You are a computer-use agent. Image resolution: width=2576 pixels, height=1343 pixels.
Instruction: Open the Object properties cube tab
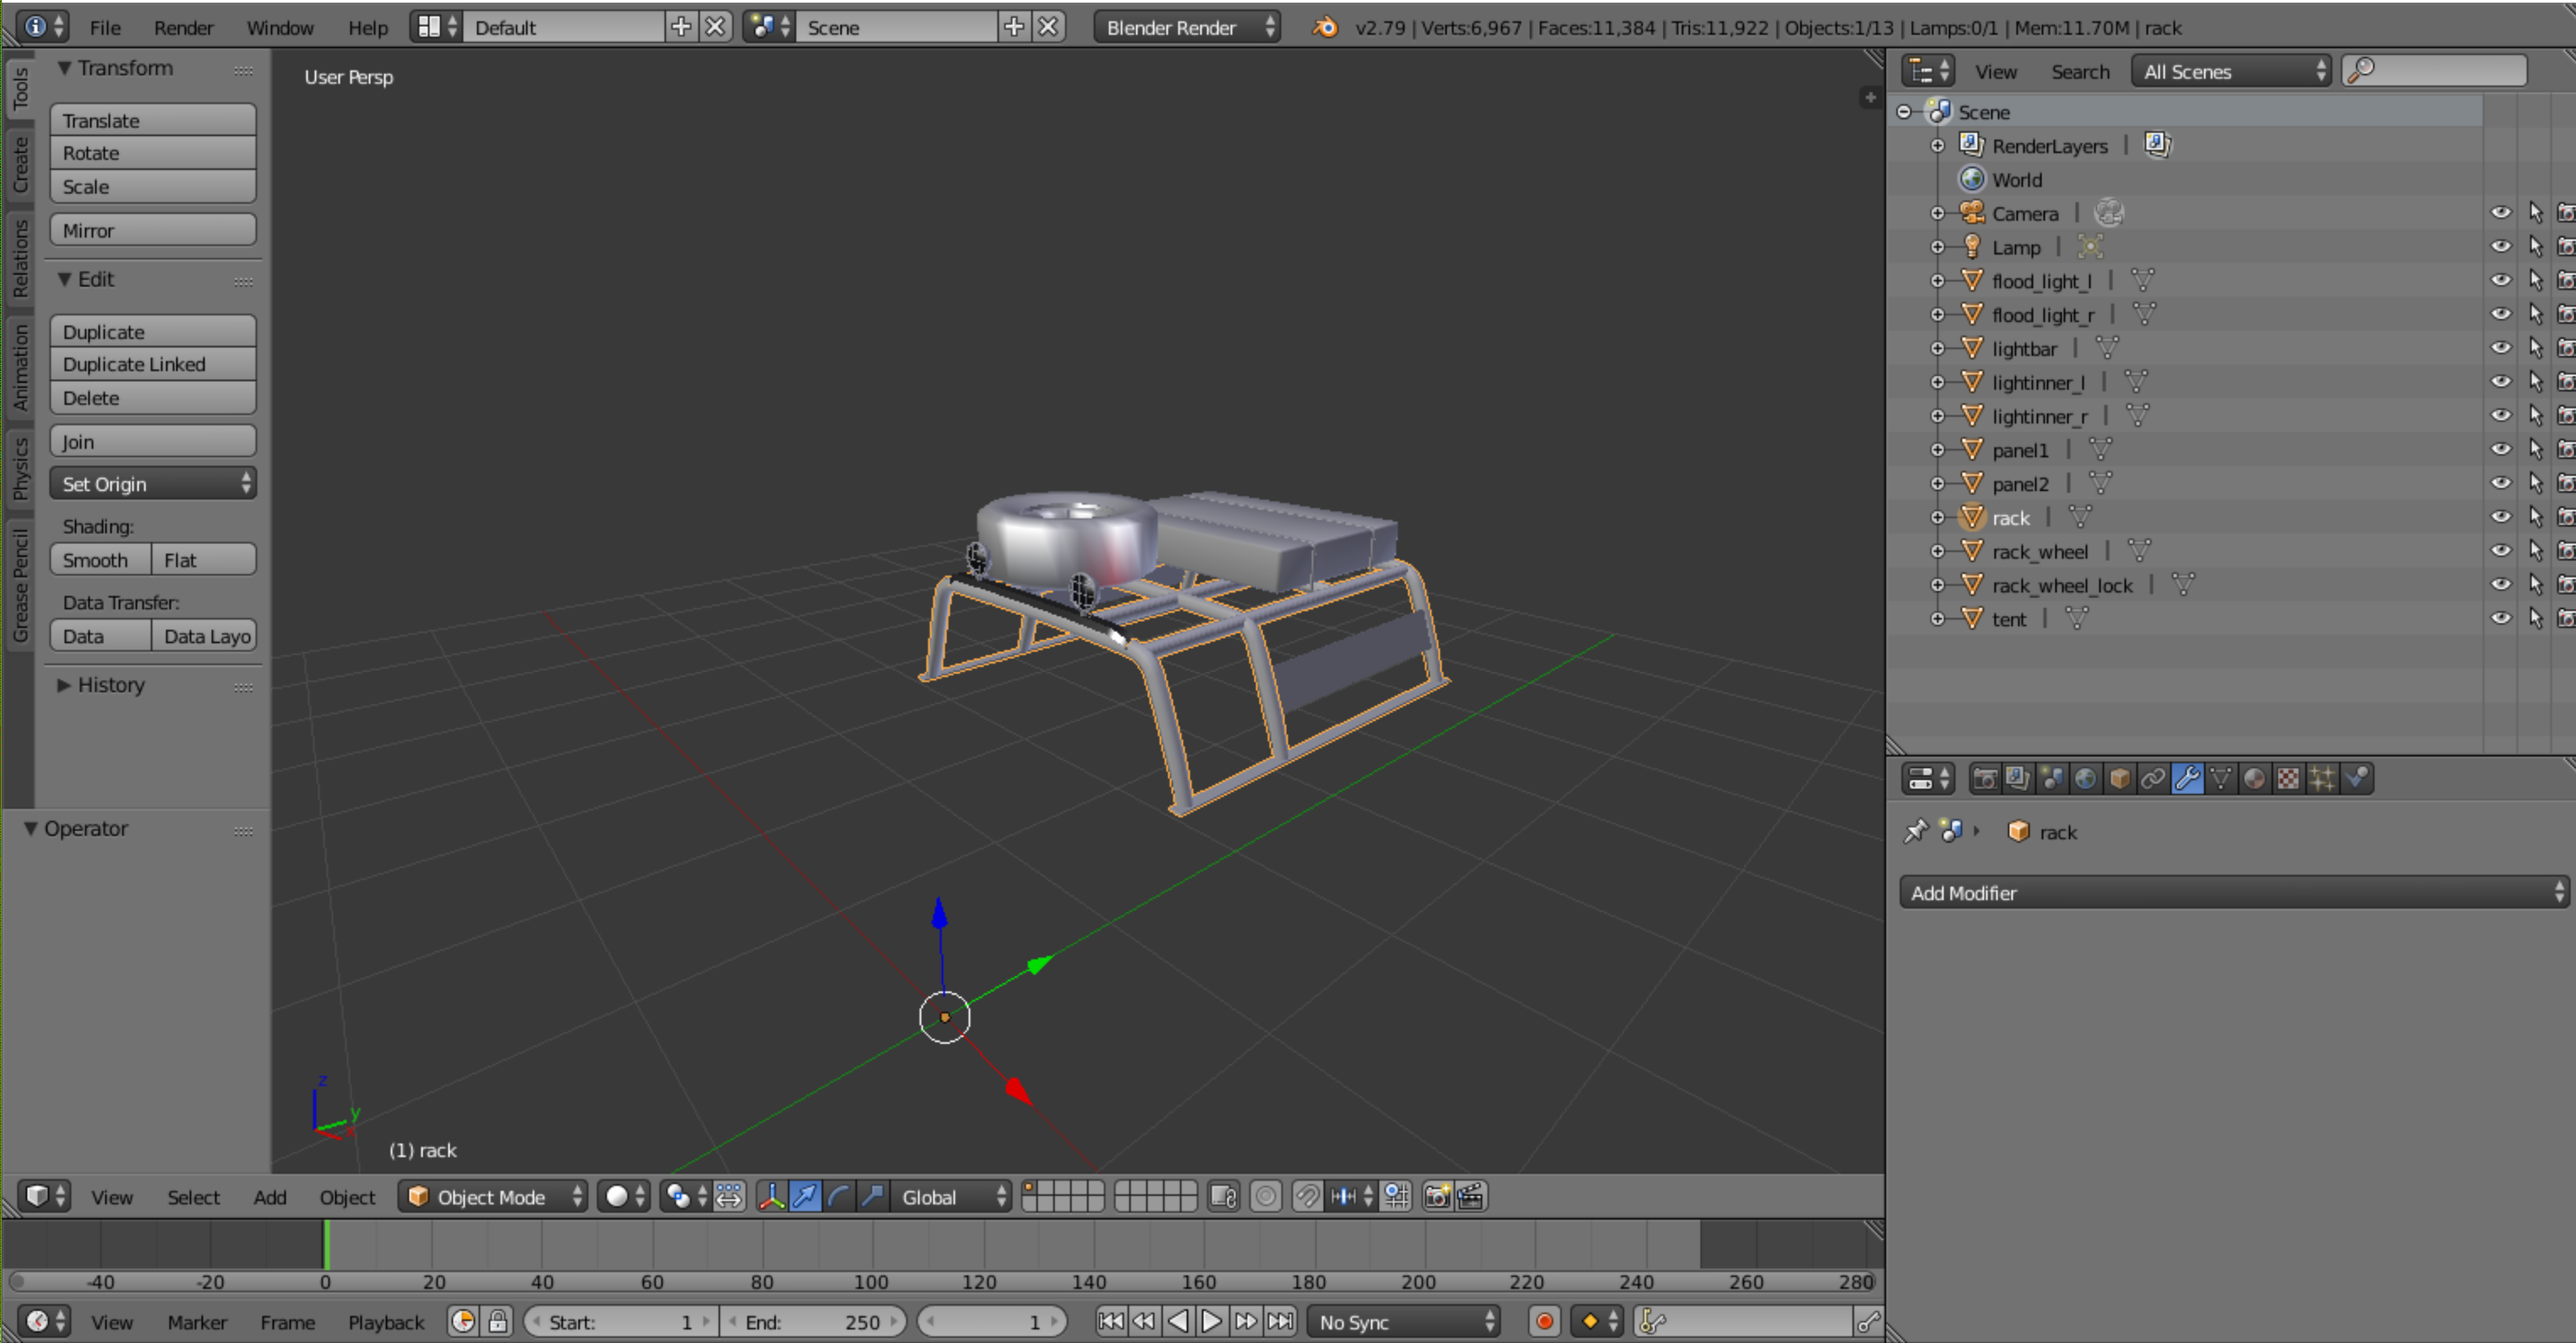click(2120, 778)
